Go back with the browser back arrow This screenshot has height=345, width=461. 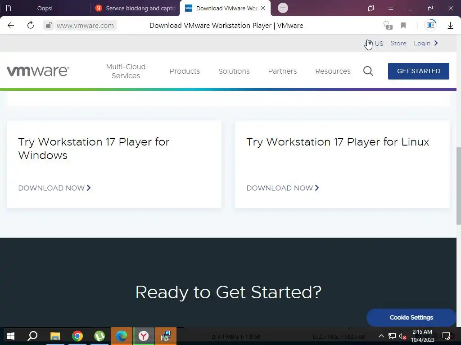(11, 26)
